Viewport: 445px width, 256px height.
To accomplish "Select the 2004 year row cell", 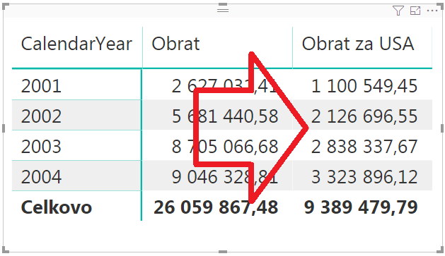I will (x=41, y=177).
